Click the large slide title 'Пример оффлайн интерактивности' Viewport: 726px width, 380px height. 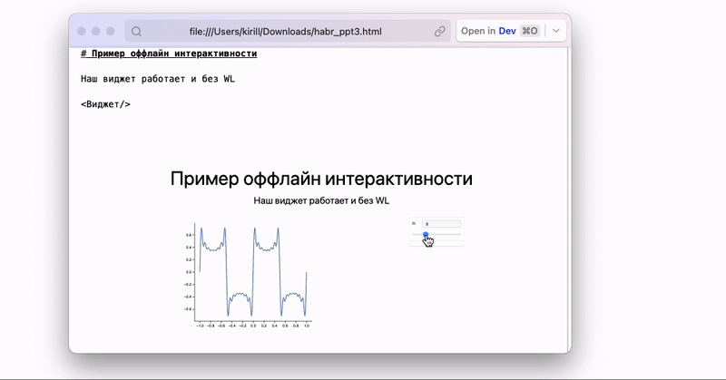(321, 179)
